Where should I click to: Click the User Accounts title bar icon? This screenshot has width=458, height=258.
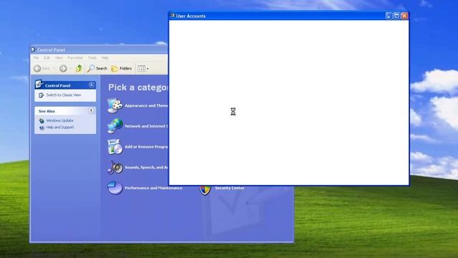point(172,16)
